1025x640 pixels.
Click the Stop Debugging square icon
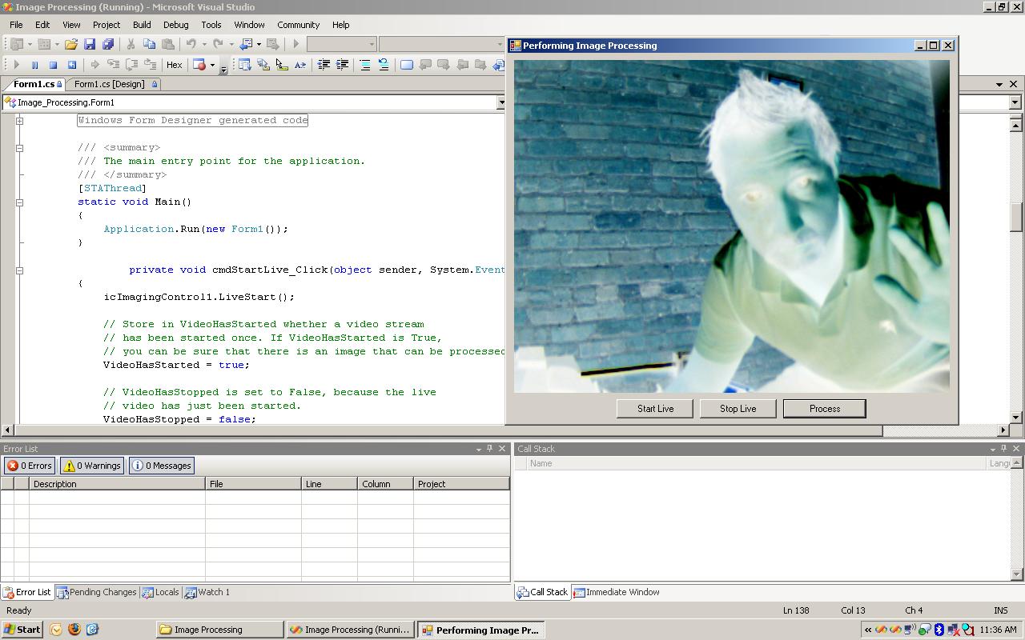(x=53, y=65)
